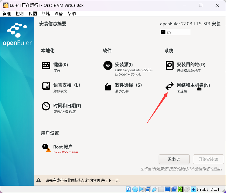226x193 pixels.
Task: Open 安装源(I) installation source
Action: coord(128,69)
